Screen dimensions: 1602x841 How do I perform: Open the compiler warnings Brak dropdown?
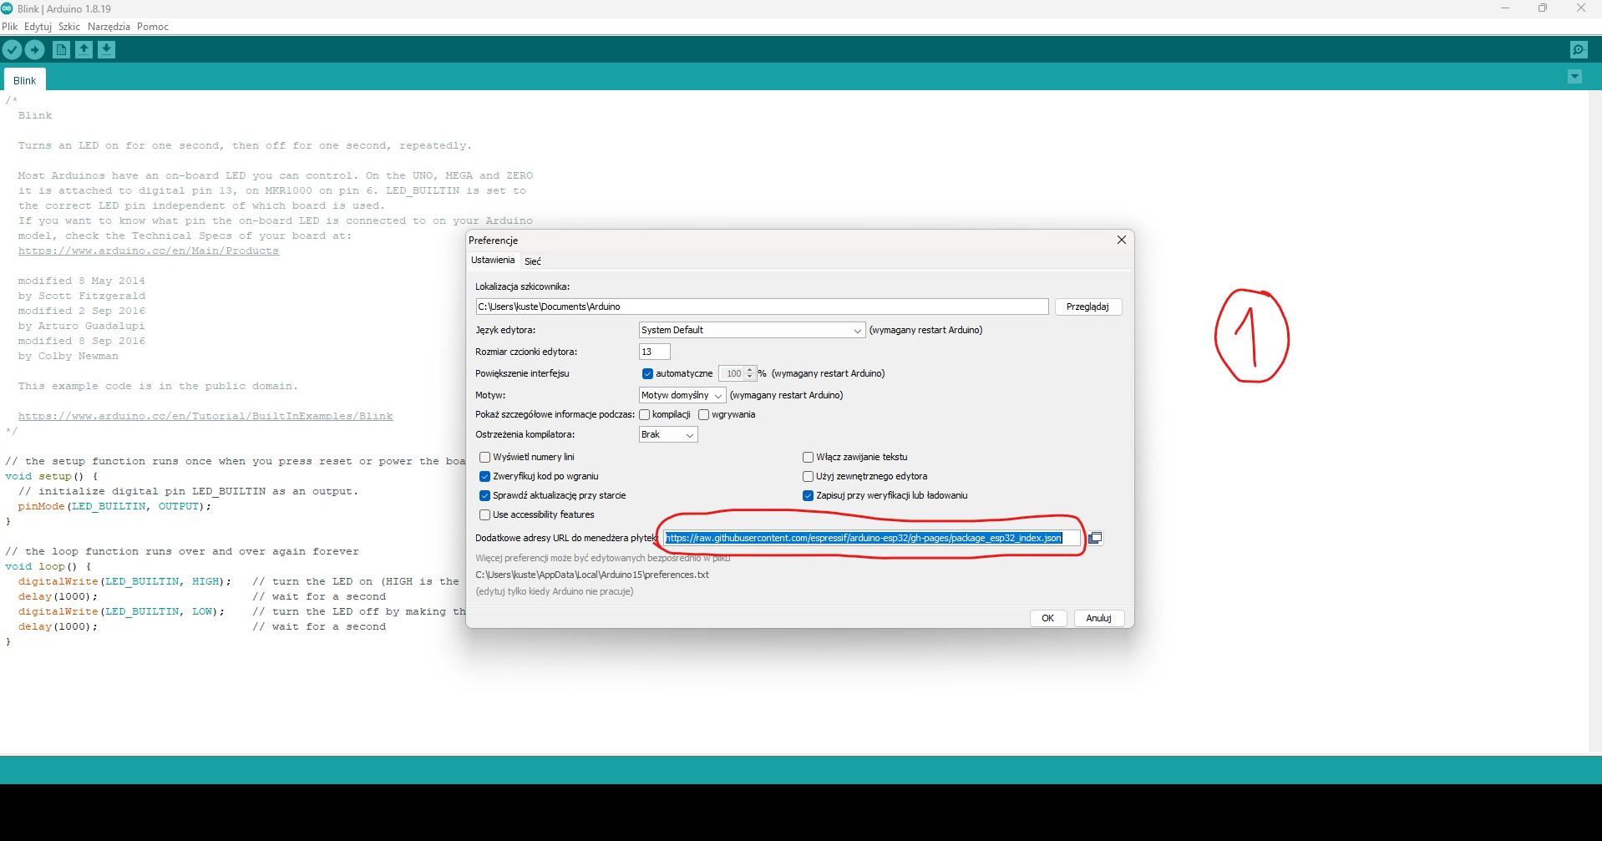pos(667,434)
